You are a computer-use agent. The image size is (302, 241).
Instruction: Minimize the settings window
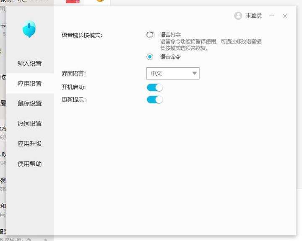(x=272, y=16)
